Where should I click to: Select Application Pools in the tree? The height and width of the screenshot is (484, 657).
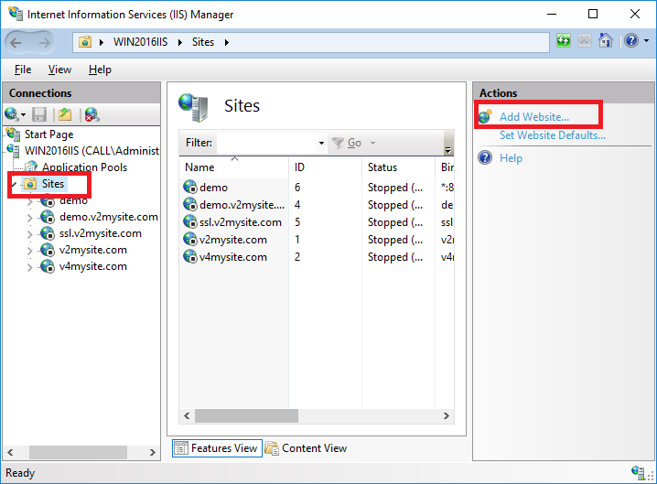[x=84, y=167]
